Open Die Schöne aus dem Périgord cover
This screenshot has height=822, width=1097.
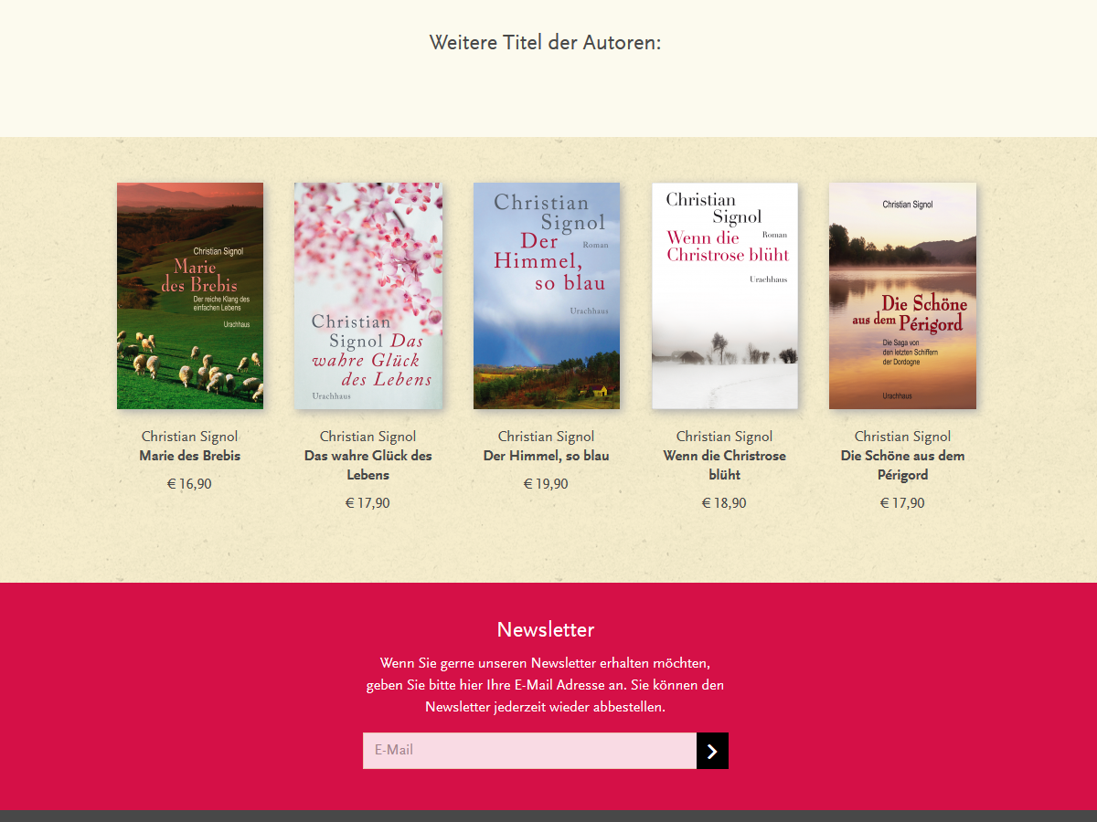click(x=902, y=296)
